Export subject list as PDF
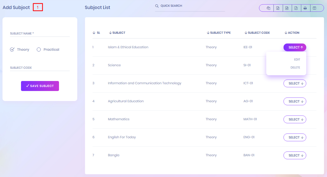This screenshot has height=177, width=327. click(x=296, y=8)
